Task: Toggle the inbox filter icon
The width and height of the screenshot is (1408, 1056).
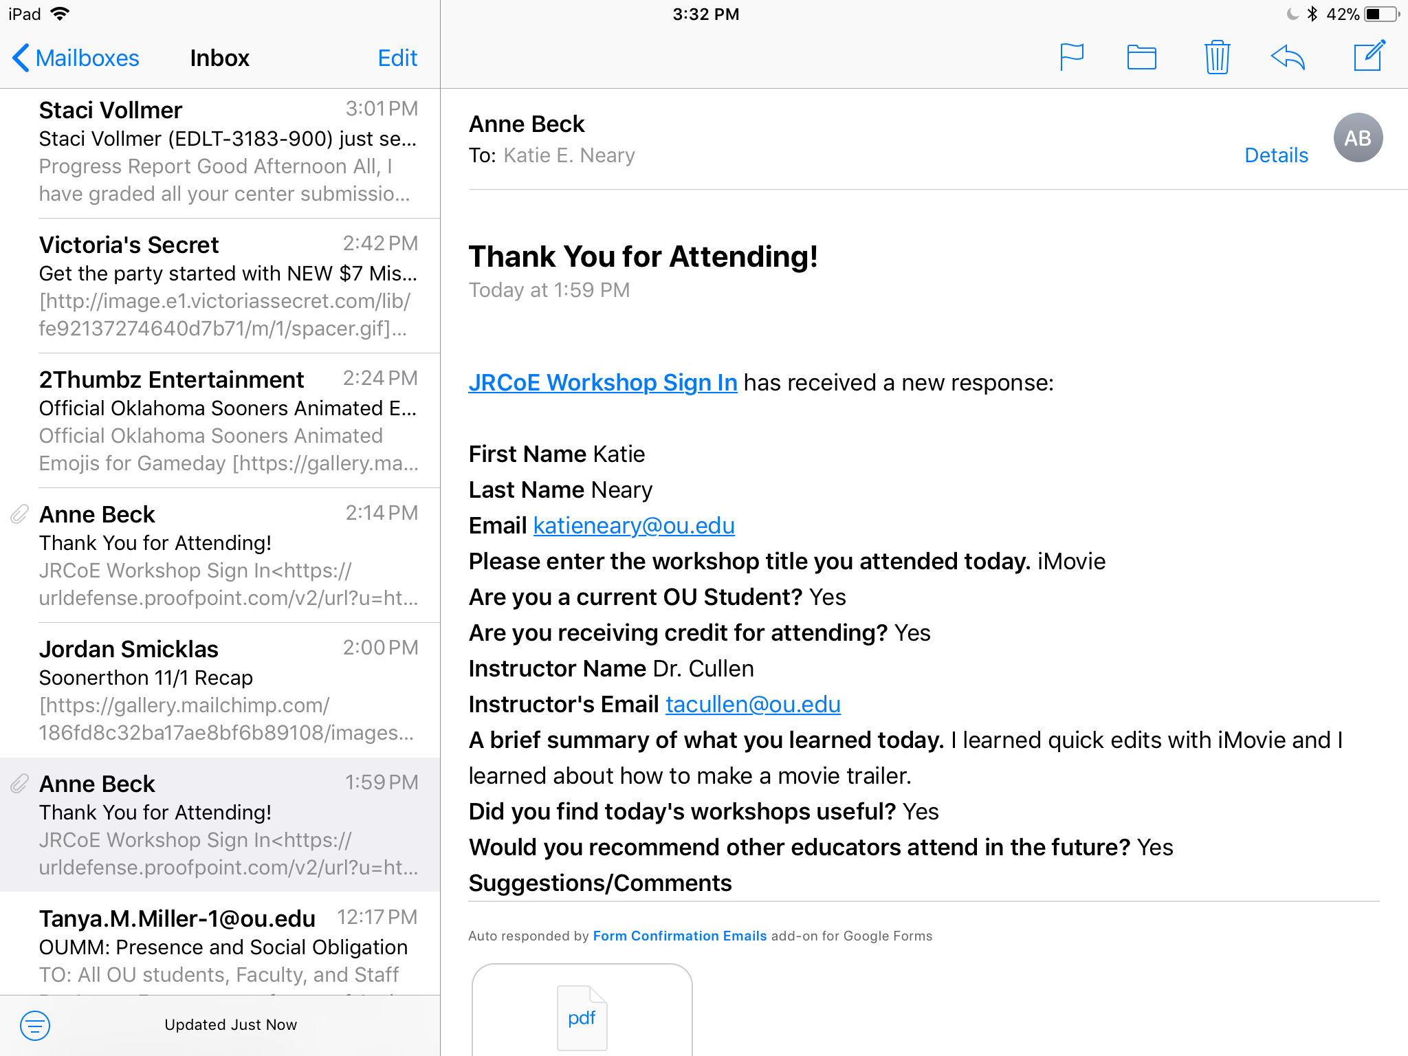Action: [x=35, y=1025]
